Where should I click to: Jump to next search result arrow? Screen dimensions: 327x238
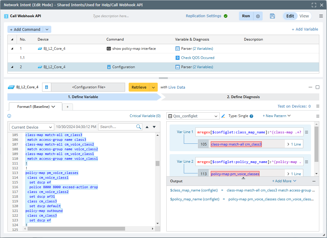coord(154,127)
